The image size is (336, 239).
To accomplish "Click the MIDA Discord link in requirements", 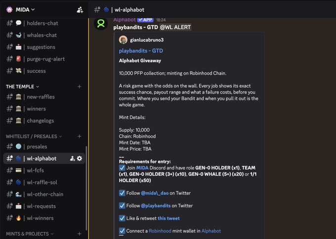I will click(142, 168).
